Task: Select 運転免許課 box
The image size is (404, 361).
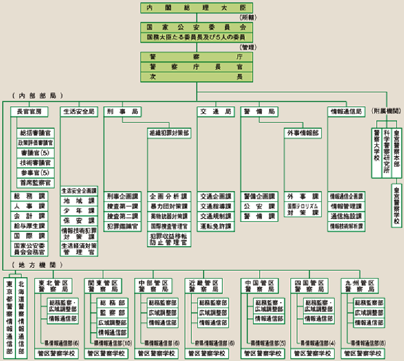Action: pos(216,226)
